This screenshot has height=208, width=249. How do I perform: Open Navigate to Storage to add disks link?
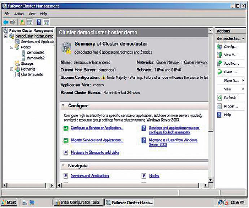pos(95,153)
